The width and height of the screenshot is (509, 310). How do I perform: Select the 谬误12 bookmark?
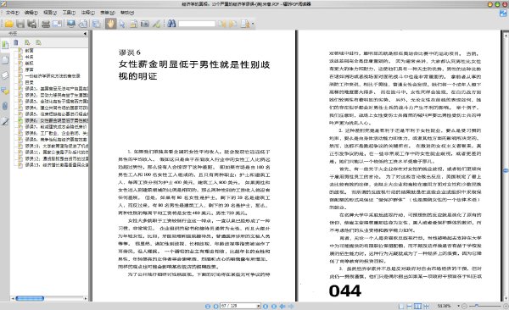[56, 158]
